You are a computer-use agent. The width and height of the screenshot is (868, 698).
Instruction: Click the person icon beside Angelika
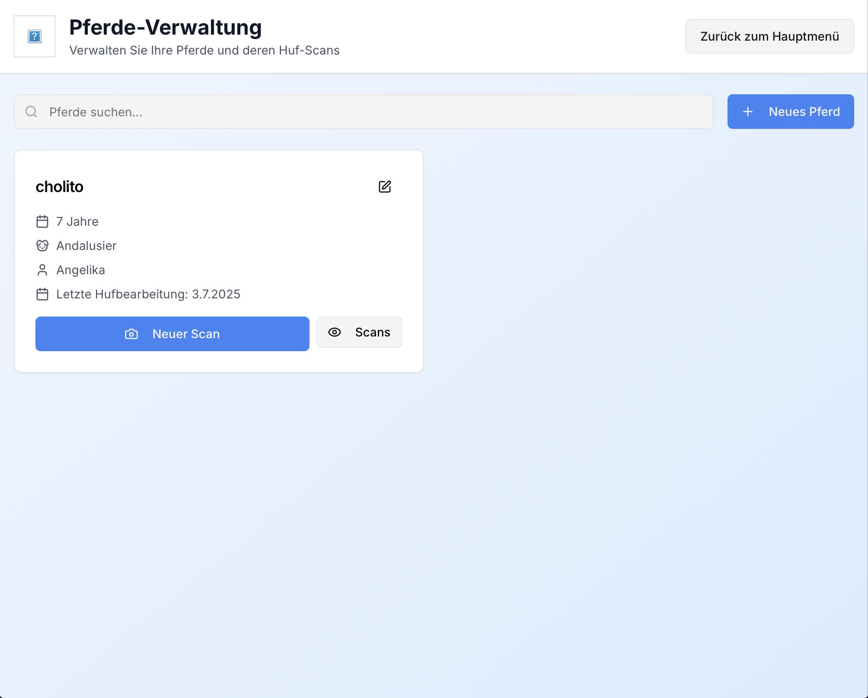tap(42, 270)
